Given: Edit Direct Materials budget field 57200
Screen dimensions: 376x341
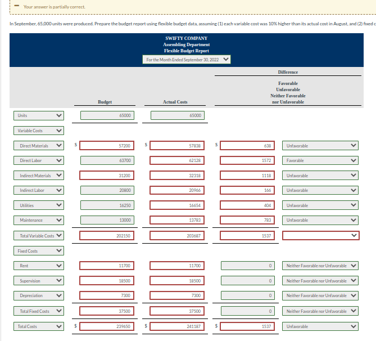Looking at the screenshot, I should click(x=107, y=146).
